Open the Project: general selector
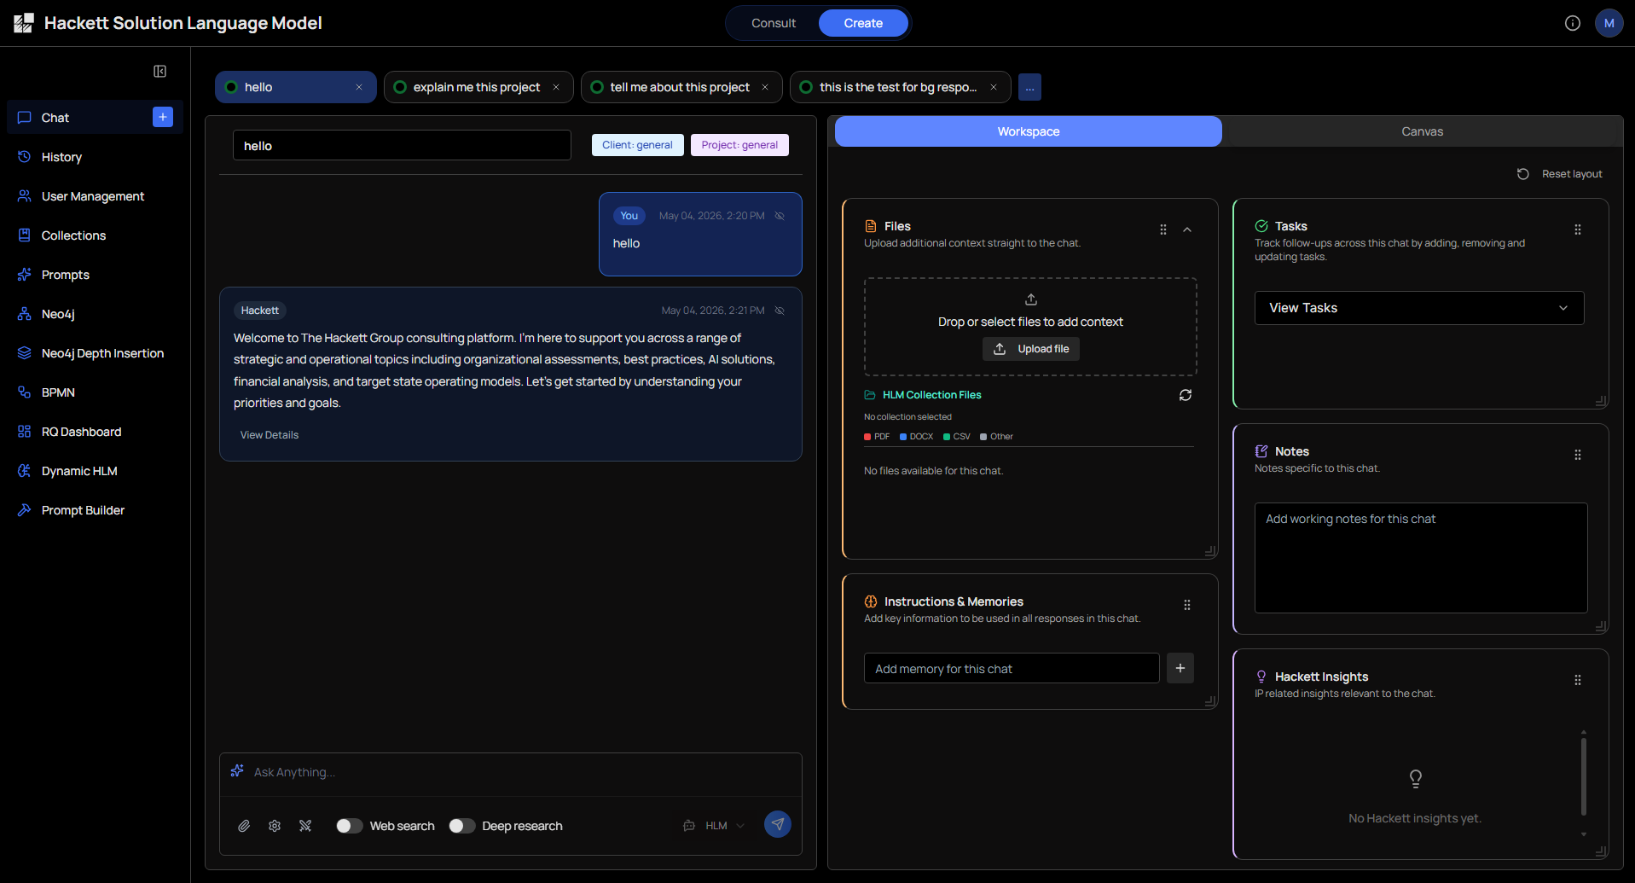 (x=739, y=145)
